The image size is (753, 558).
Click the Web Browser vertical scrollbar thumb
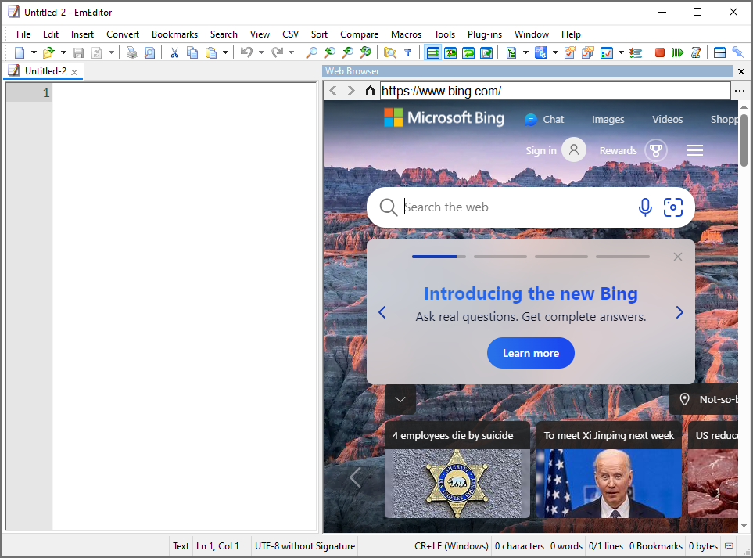click(x=744, y=140)
